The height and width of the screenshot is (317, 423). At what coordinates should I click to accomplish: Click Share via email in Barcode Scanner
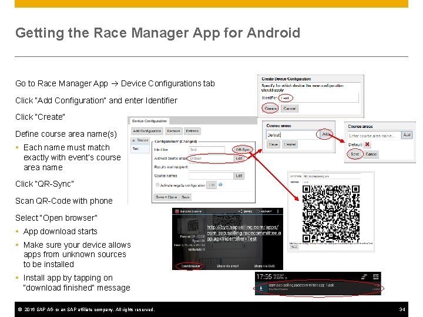228,266
